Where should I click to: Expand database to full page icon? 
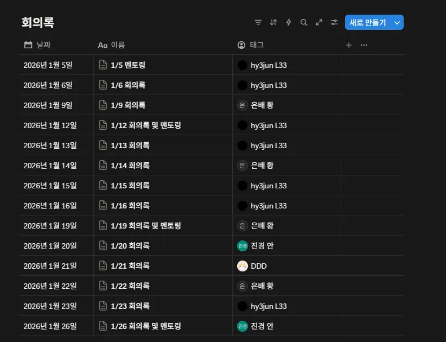pyautogui.click(x=319, y=22)
